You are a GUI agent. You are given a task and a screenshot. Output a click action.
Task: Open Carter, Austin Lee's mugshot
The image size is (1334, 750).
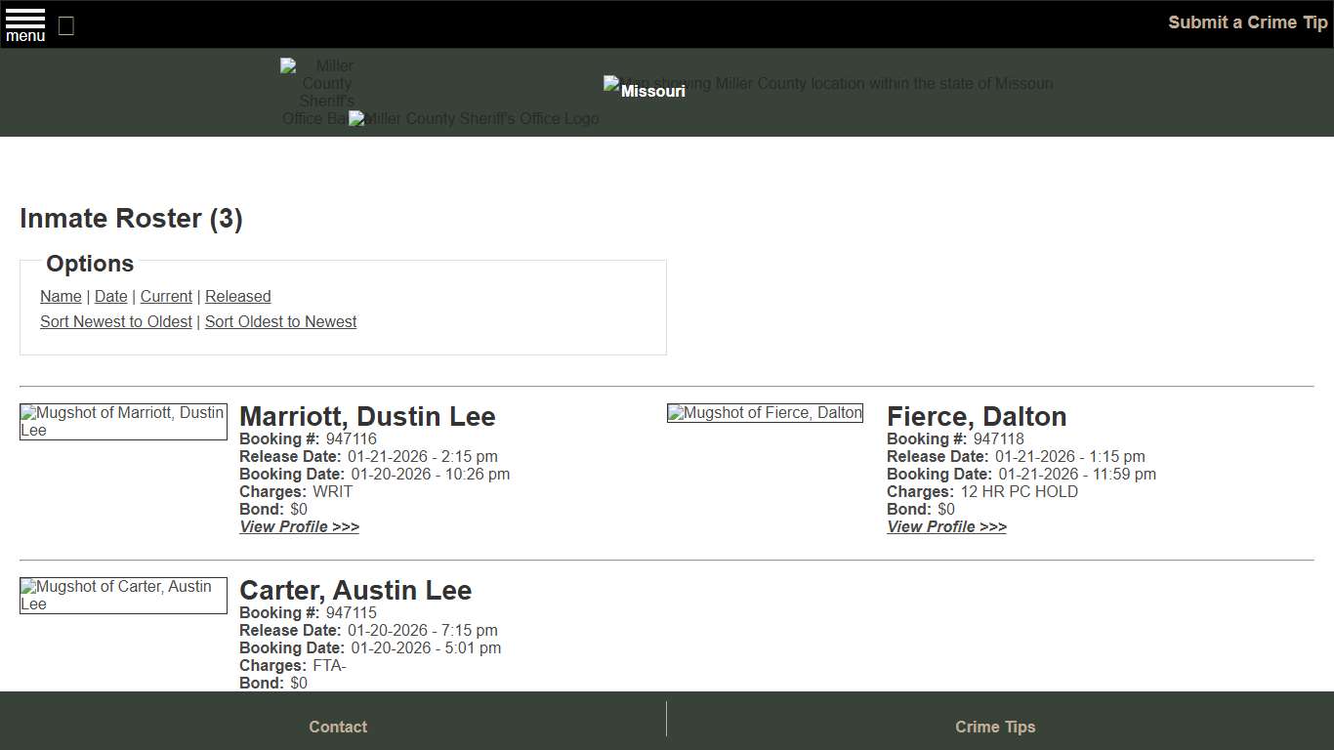point(123,595)
